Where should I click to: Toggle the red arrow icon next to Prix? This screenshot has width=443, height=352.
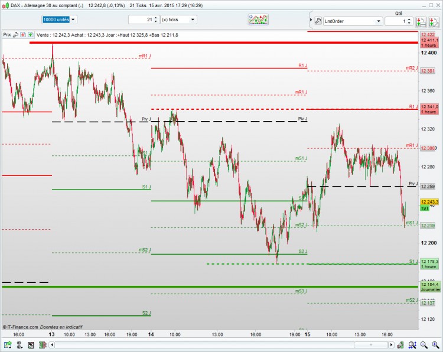(x=23, y=35)
